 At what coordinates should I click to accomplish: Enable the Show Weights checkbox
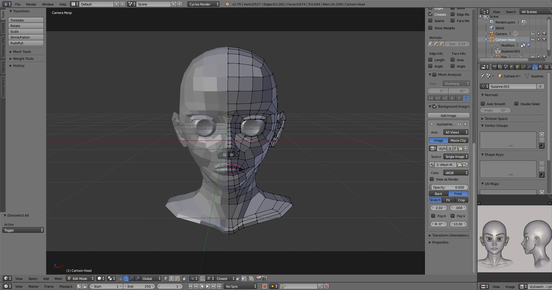pos(430,28)
